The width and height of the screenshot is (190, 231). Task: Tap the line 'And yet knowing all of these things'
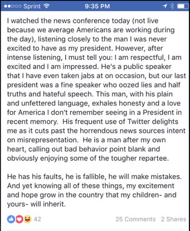click(91, 186)
